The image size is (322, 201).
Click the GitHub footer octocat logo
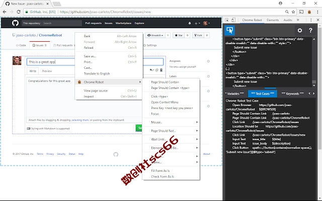coord(116,154)
